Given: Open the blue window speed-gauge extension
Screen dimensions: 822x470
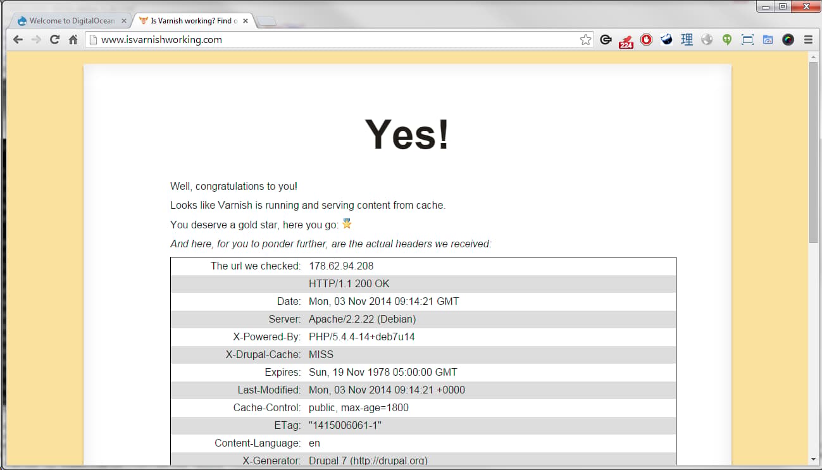Looking at the screenshot, I should [768, 40].
